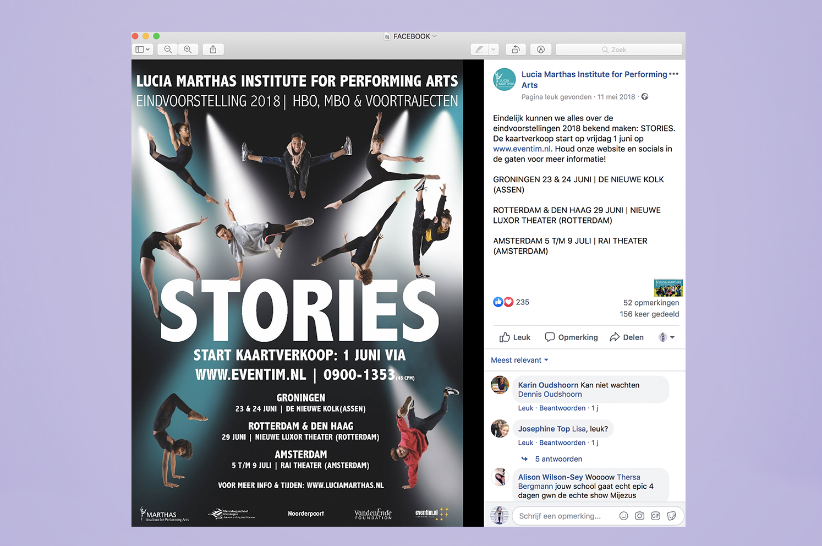Click VandenEnde Foundation logo on poster

pos(373,514)
